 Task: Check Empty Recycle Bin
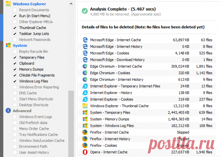[x=15, y=52]
